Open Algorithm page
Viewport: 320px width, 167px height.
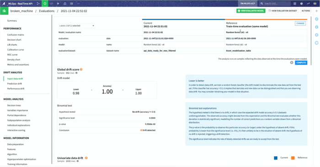point(12,154)
